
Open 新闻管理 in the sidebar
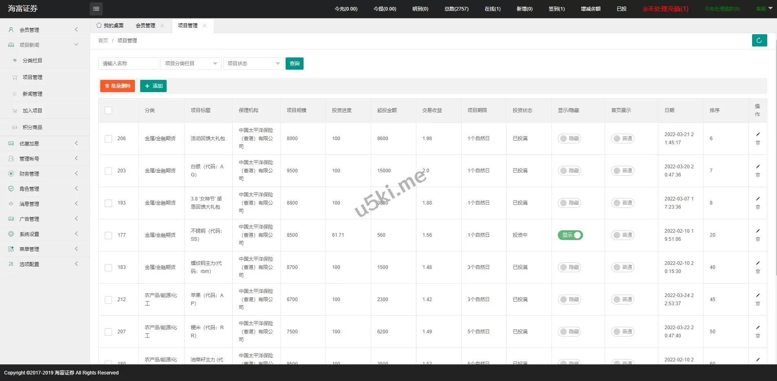point(33,94)
